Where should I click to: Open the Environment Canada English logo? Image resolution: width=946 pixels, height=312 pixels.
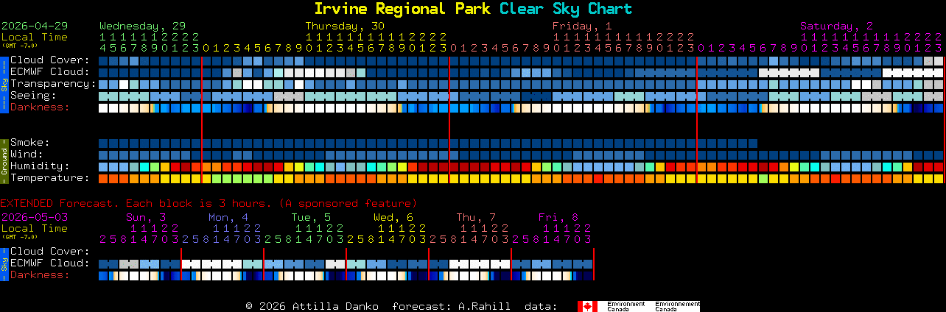pos(626,306)
